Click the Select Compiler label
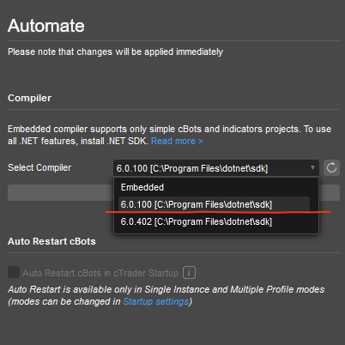 click(x=39, y=167)
